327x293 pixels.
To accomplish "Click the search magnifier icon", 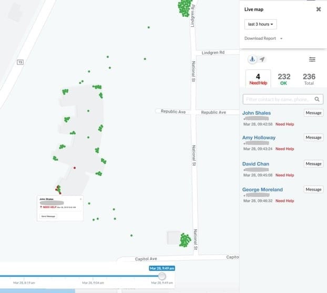I will (318, 99).
